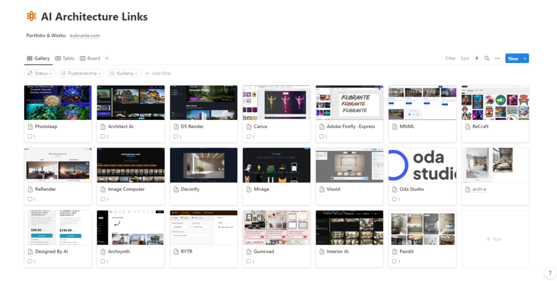Click the page icon beside RYTR
The height and width of the screenshot is (281, 557).
[176, 252]
